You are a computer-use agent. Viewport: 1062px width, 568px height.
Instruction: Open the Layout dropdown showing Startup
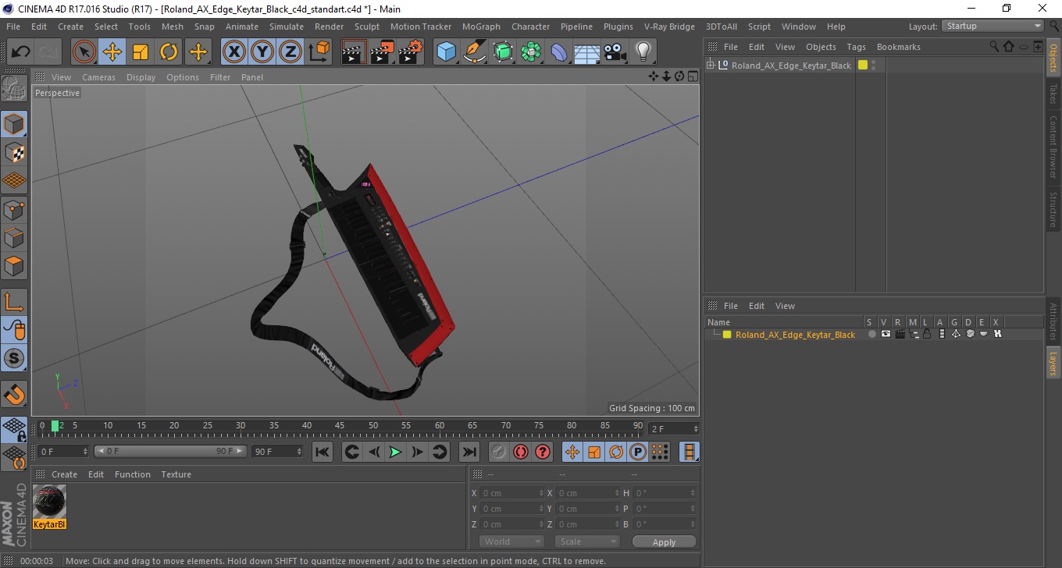coord(993,26)
